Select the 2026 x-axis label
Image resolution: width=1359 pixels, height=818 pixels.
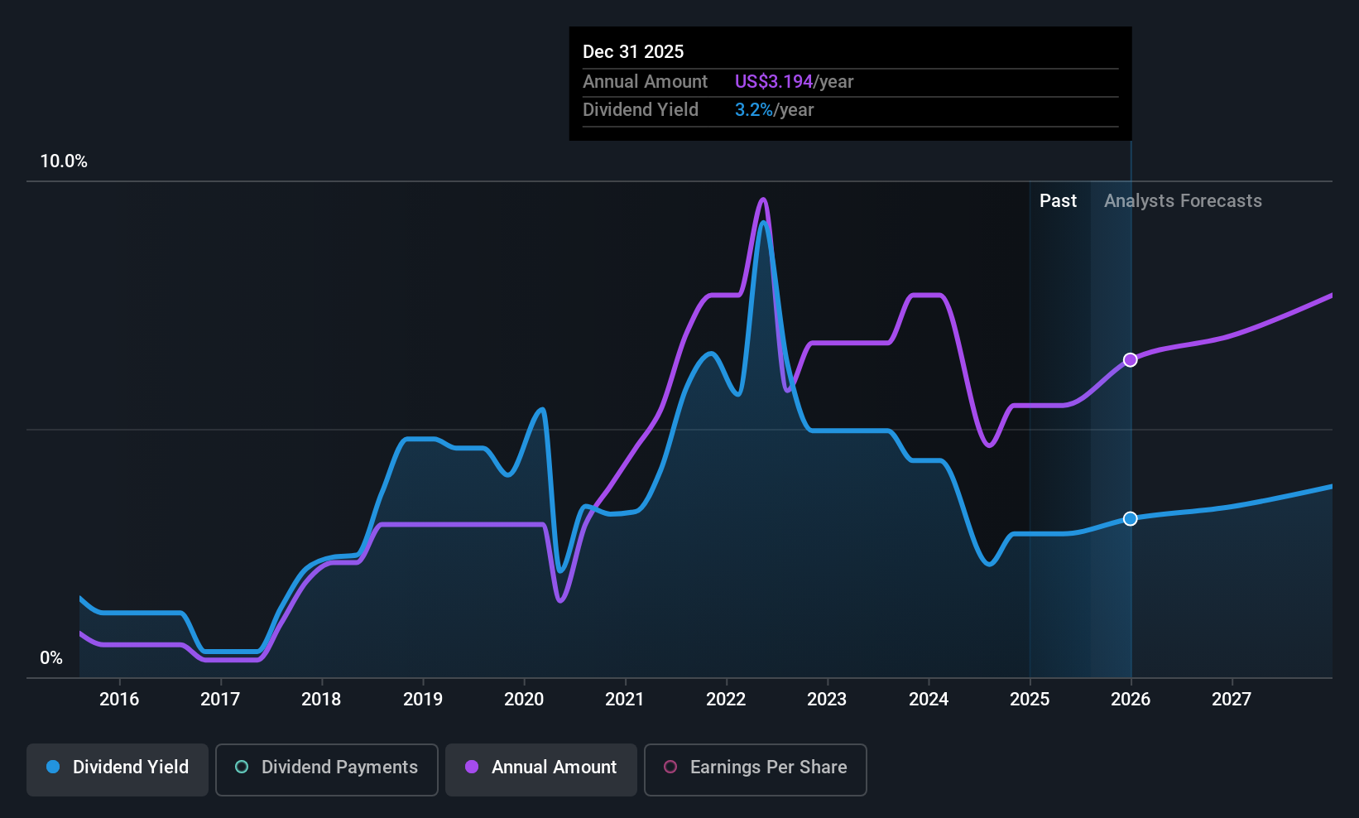click(1131, 699)
